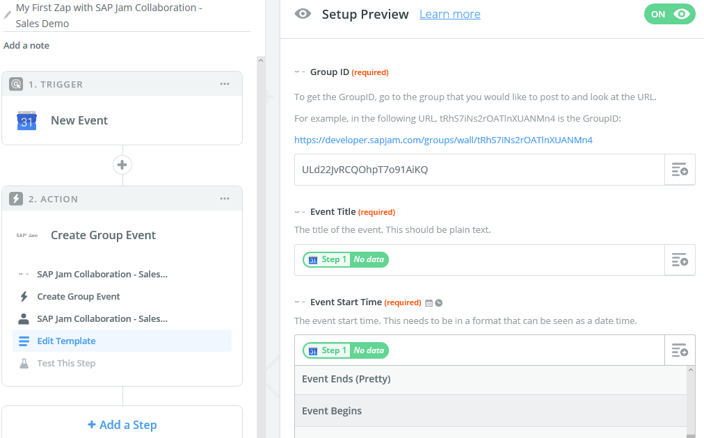Click the Add a Step button
704x438 pixels.
(122, 425)
